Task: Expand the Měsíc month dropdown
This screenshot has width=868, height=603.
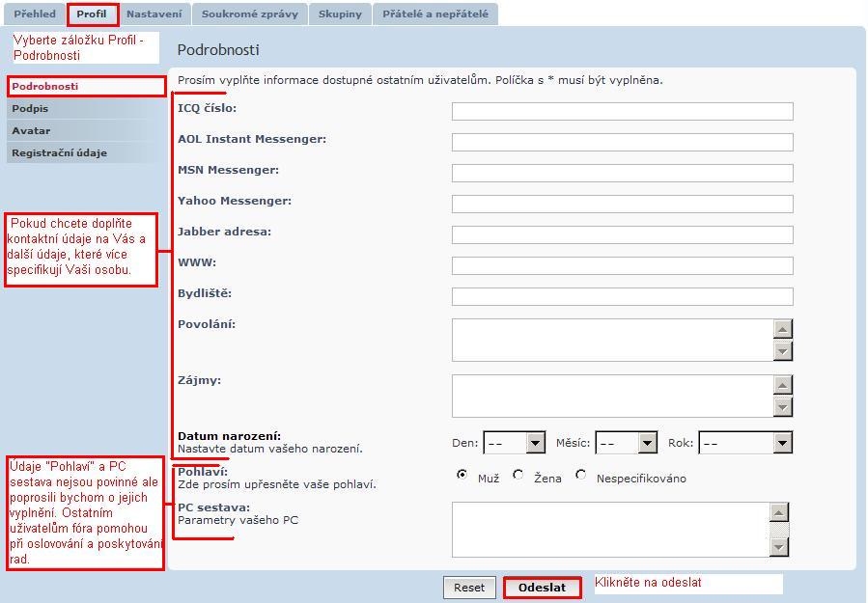Action: tap(627, 443)
